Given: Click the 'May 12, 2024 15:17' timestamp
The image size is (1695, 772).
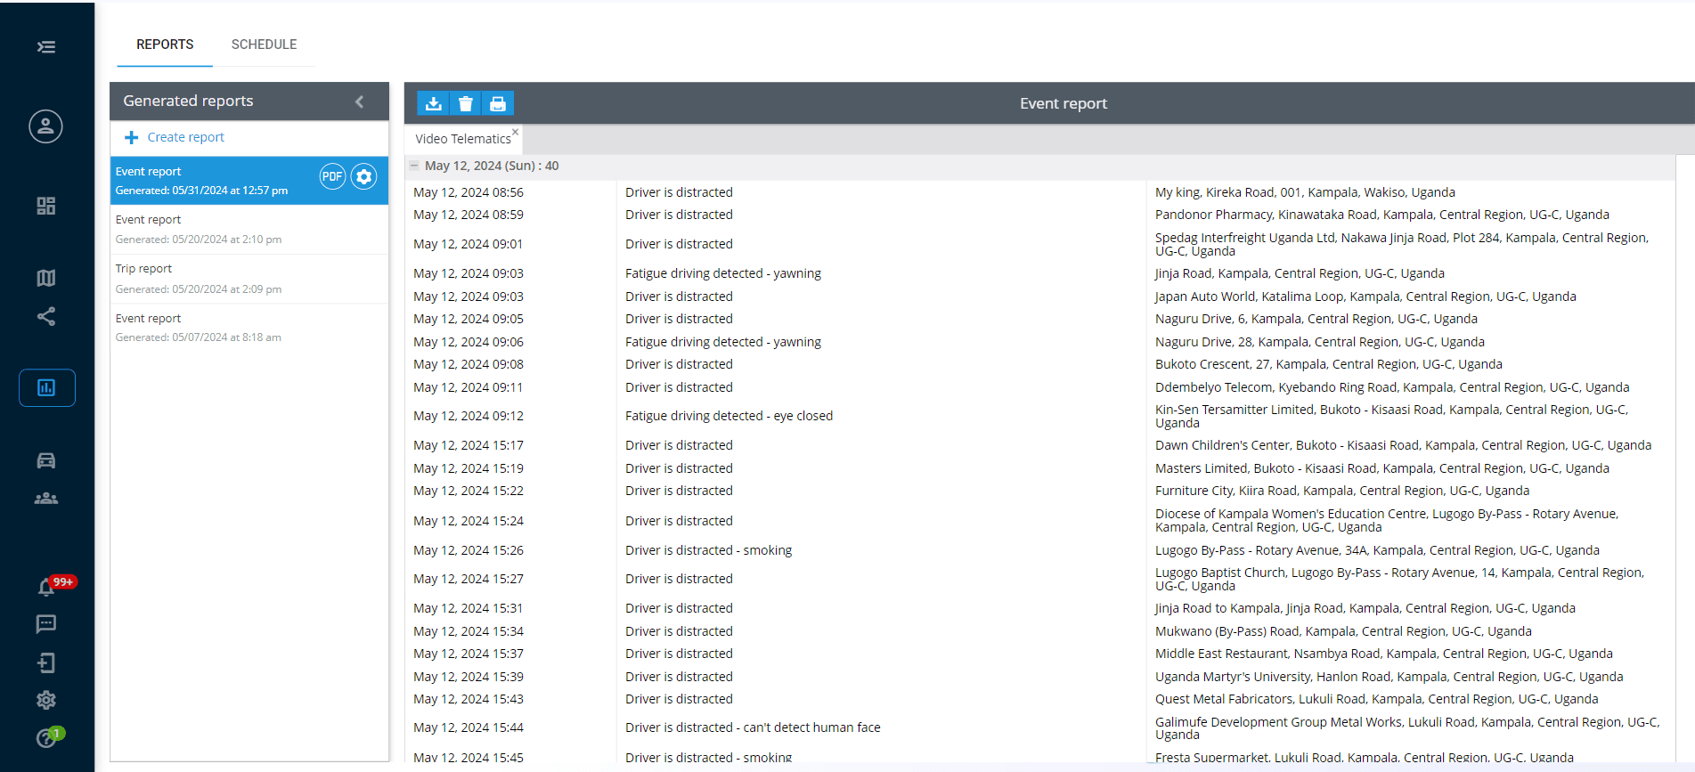Looking at the screenshot, I should (469, 445).
